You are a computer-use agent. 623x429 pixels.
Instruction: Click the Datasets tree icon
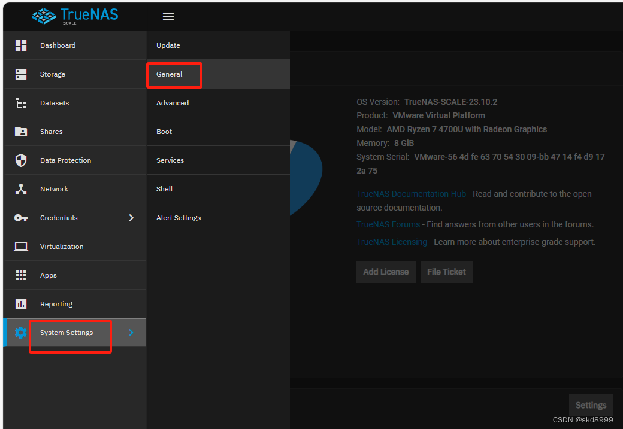[x=20, y=103]
